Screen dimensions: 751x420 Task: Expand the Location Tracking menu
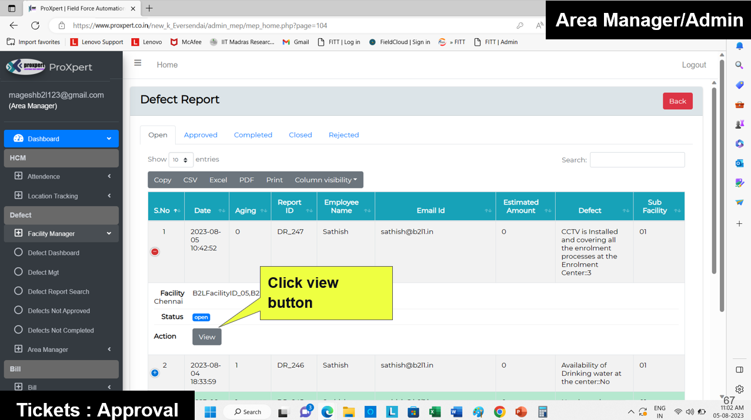click(x=52, y=196)
